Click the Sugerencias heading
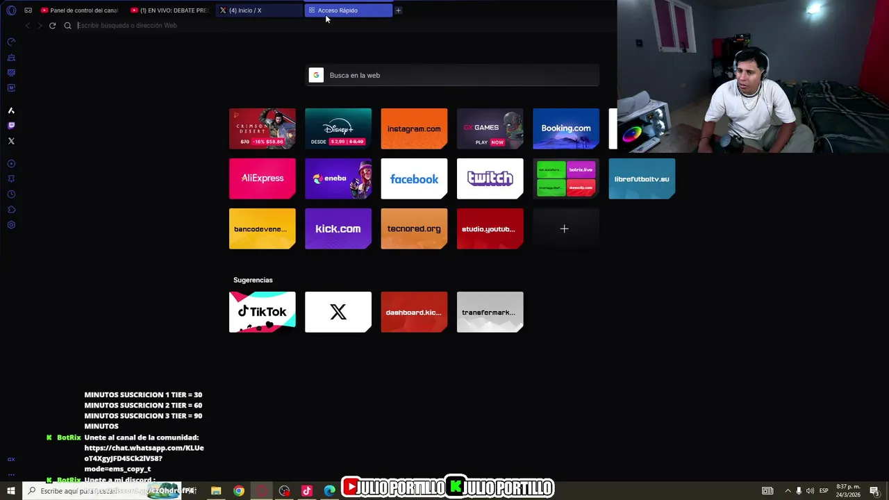This screenshot has height=500, width=889. point(253,280)
